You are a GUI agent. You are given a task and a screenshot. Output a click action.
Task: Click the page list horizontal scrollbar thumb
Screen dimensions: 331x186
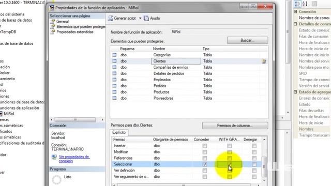pyautogui.click(x=75, y=120)
